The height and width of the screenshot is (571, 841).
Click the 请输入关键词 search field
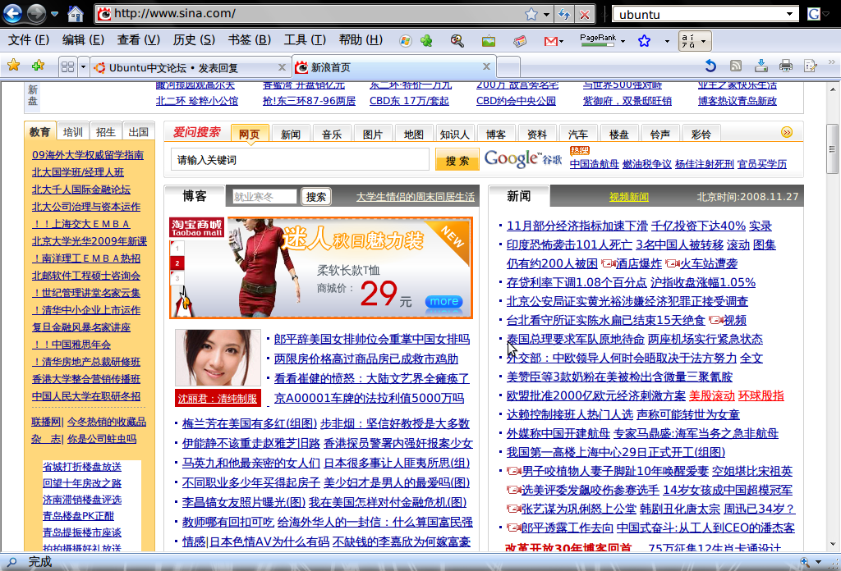pos(300,160)
